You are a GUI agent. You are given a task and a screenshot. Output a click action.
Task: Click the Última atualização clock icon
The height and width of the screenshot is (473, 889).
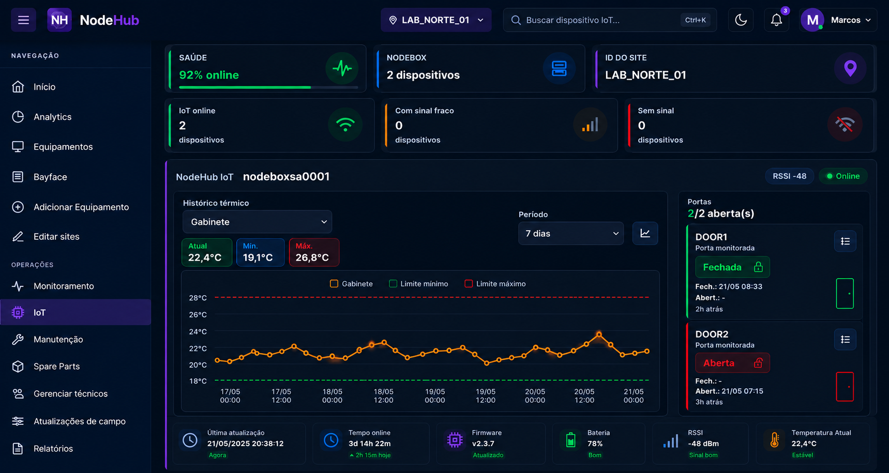pos(190,440)
